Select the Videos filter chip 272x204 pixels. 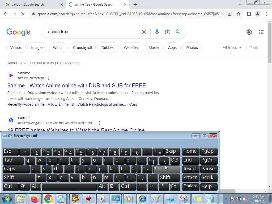[16, 48]
